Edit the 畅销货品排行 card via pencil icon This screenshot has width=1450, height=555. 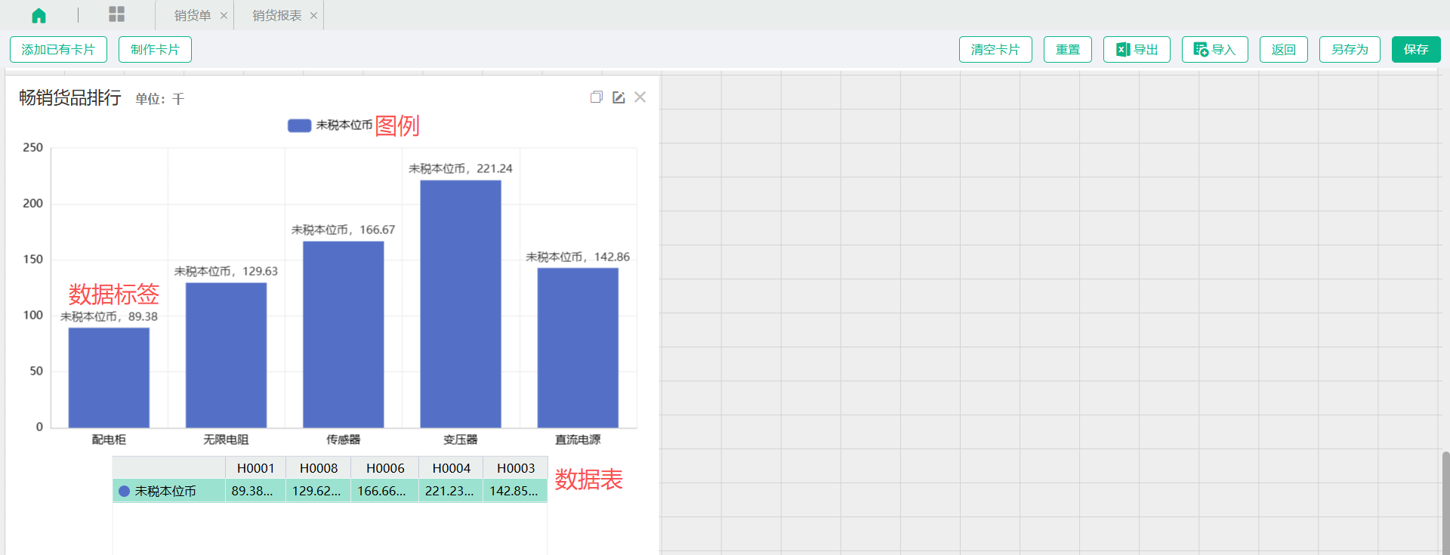(619, 97)
